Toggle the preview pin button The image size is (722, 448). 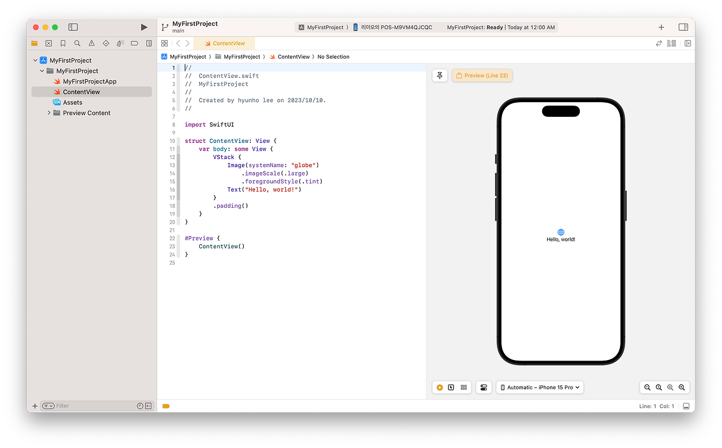(x=439, y=75)
